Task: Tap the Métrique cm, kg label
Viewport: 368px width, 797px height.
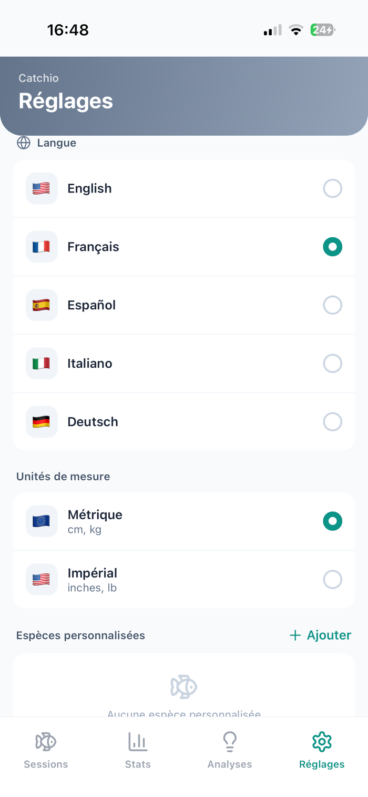Action: coord(95,521)
